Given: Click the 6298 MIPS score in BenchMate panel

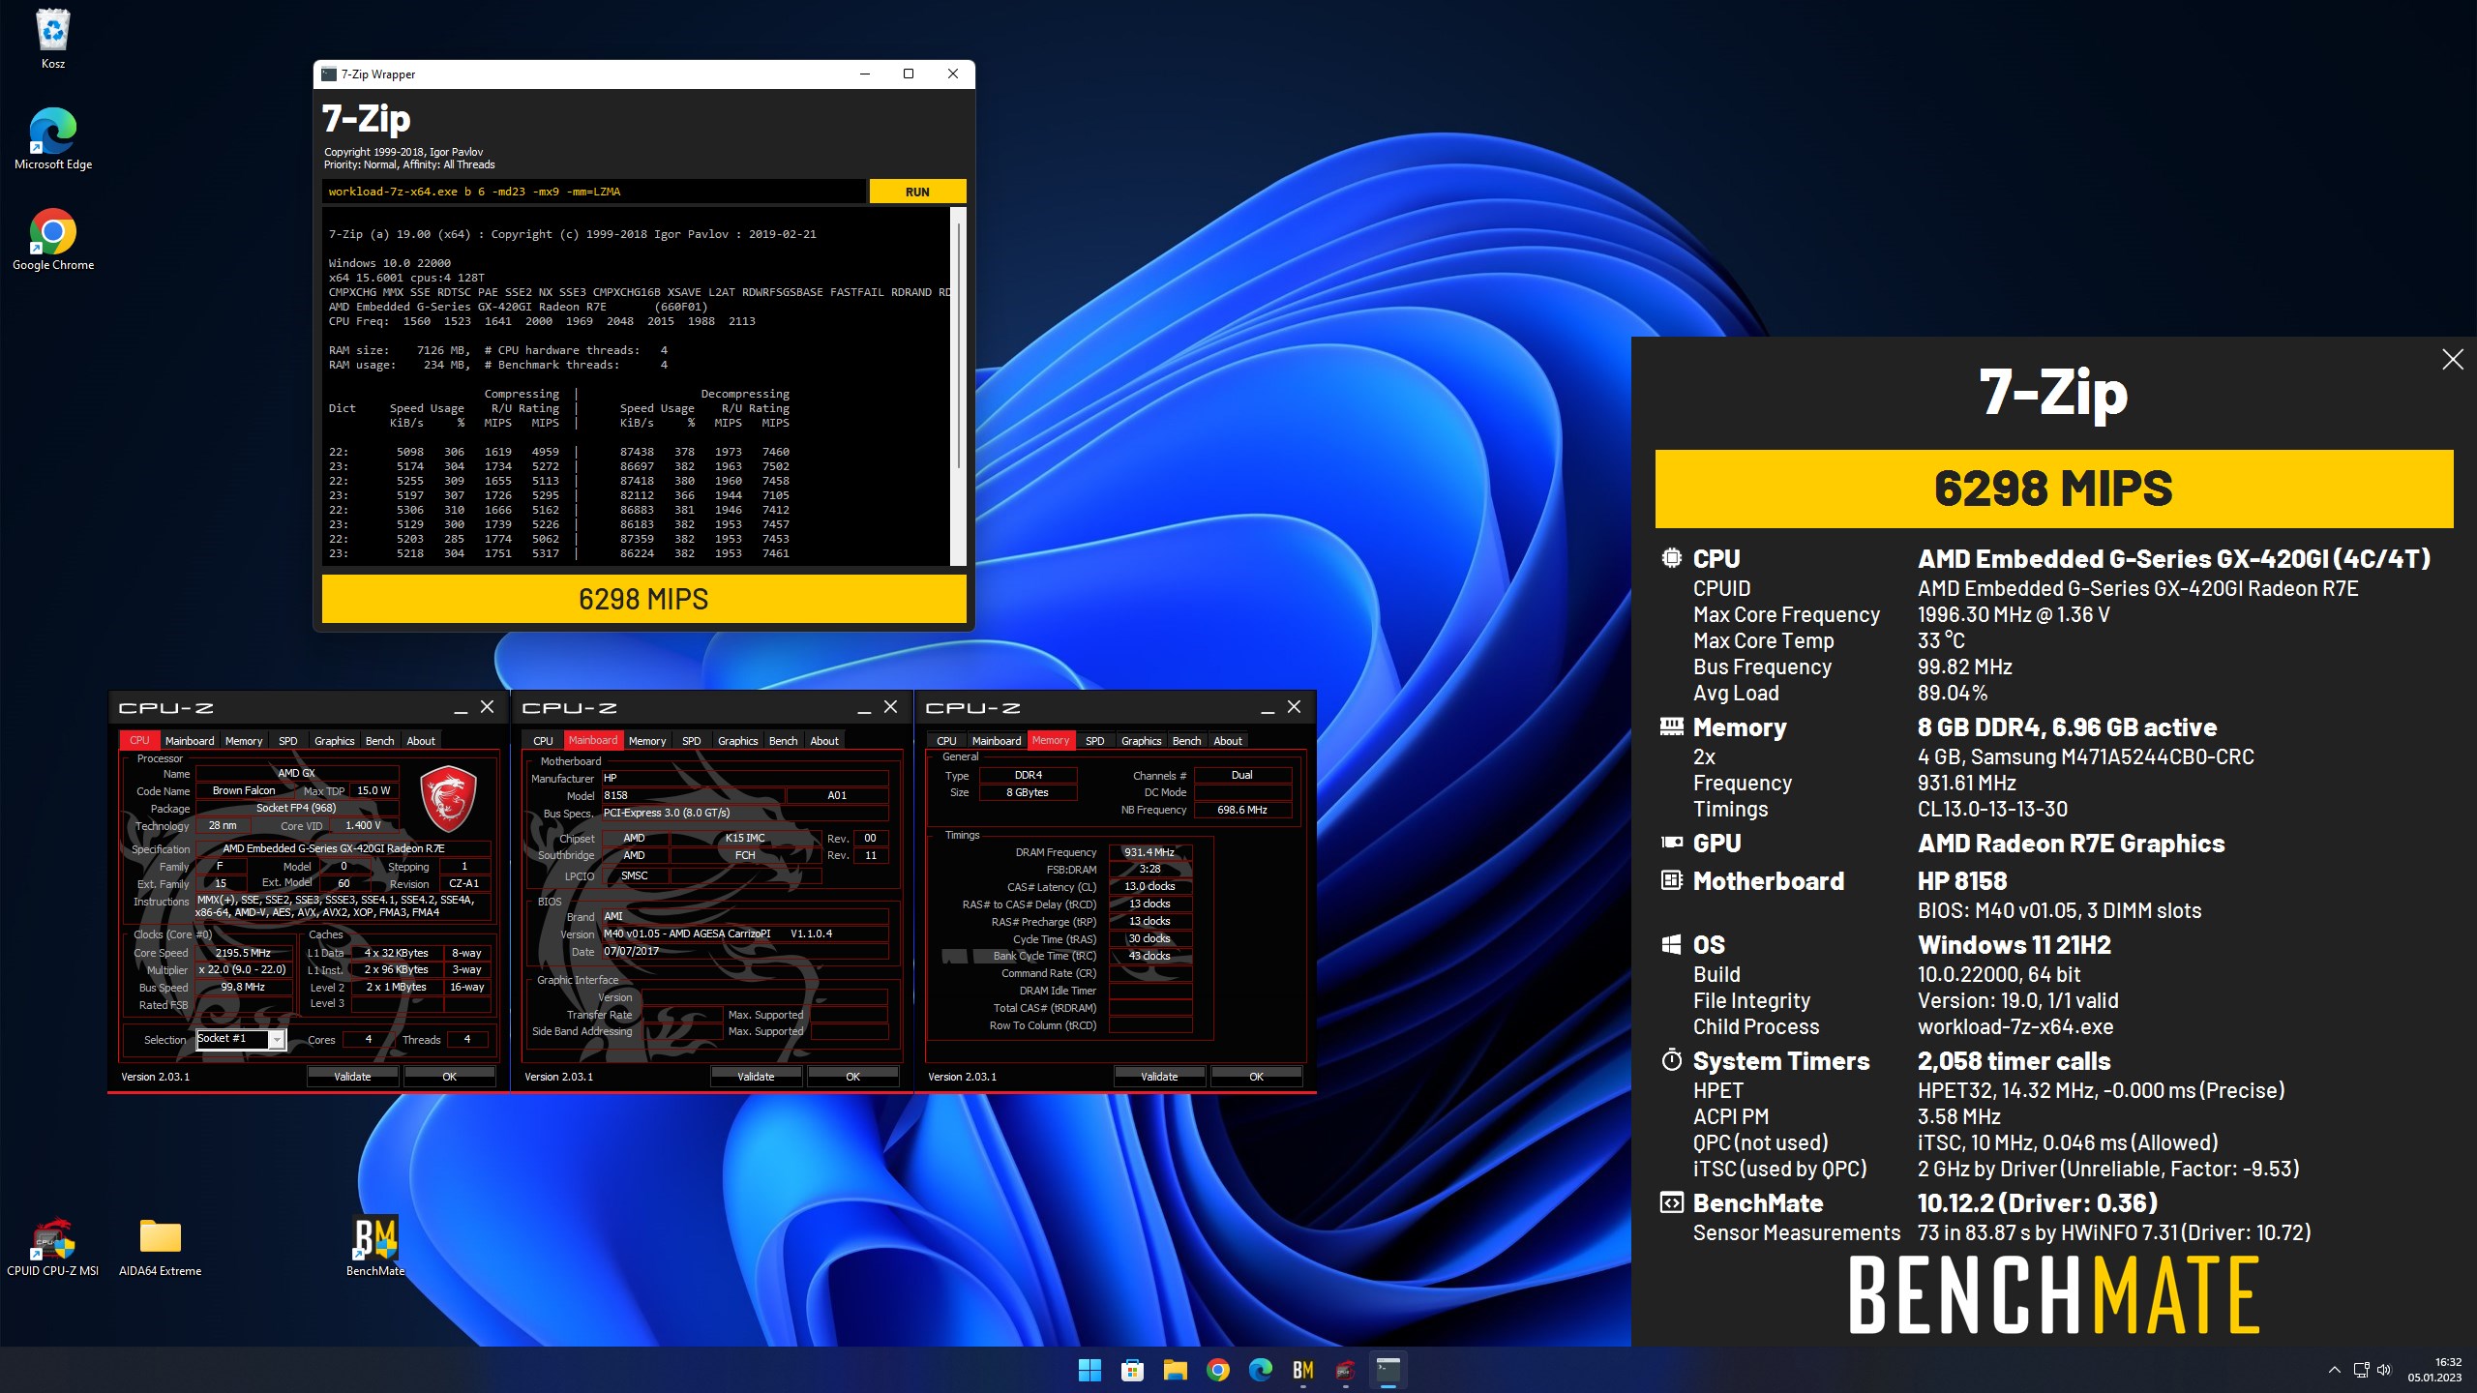Looking at the screenshot, I should 2053,489.
